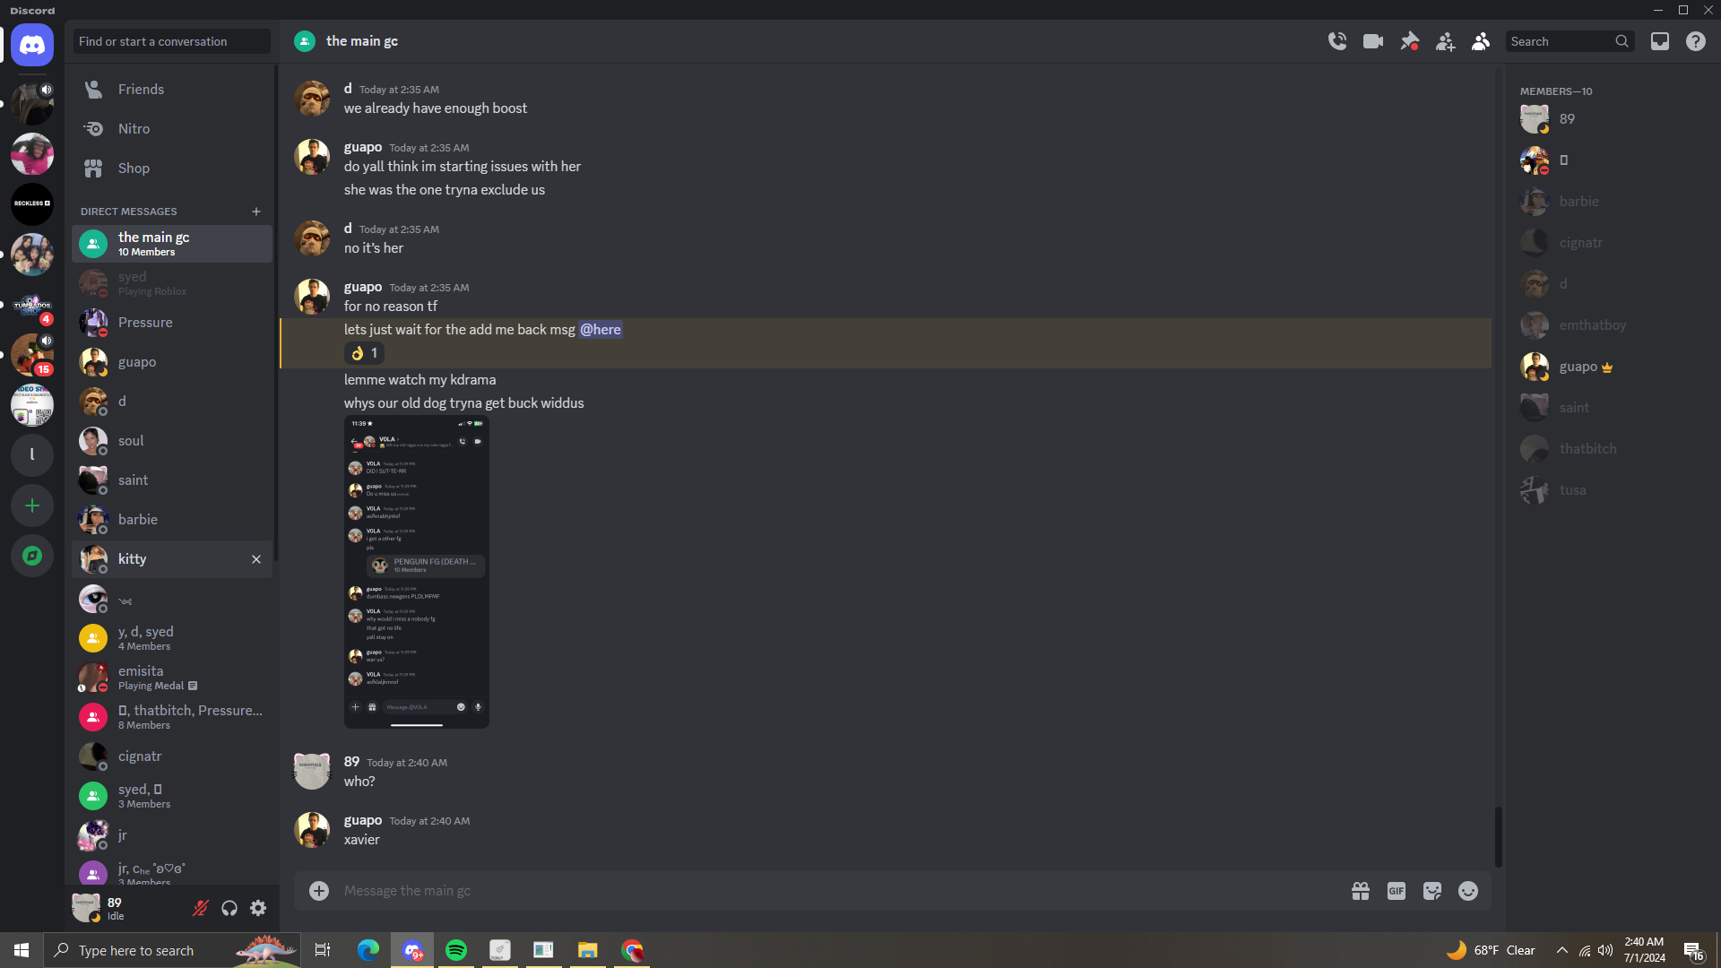The image size is (1721, 968).
Task: Open the sticker picker
Action: click(1432, 891)
